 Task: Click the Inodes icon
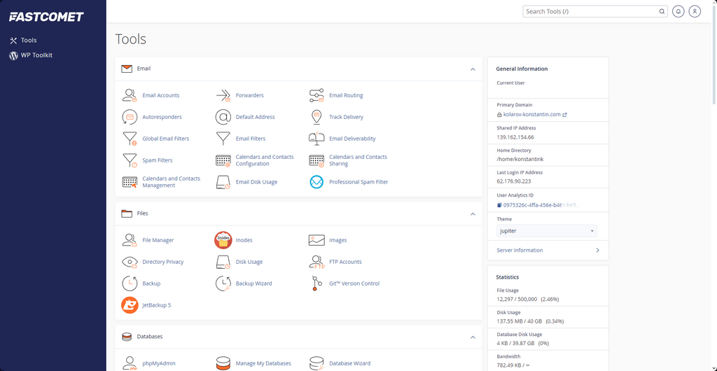pos(223,240)
